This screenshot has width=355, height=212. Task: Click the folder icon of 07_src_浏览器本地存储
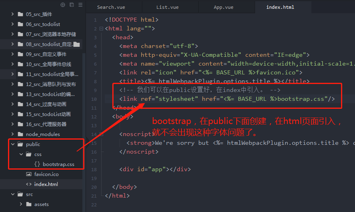(x=20, y=34)
